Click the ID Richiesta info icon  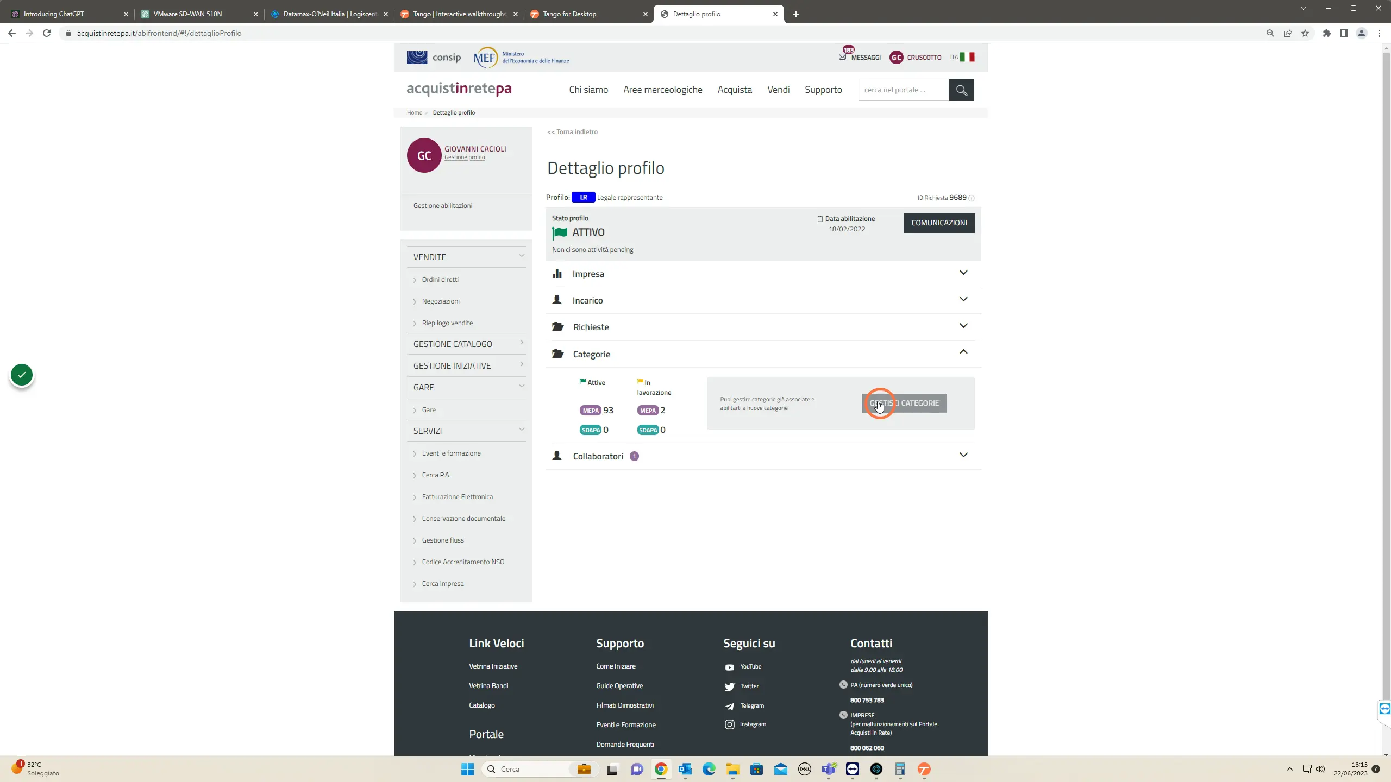pos(972,198)
